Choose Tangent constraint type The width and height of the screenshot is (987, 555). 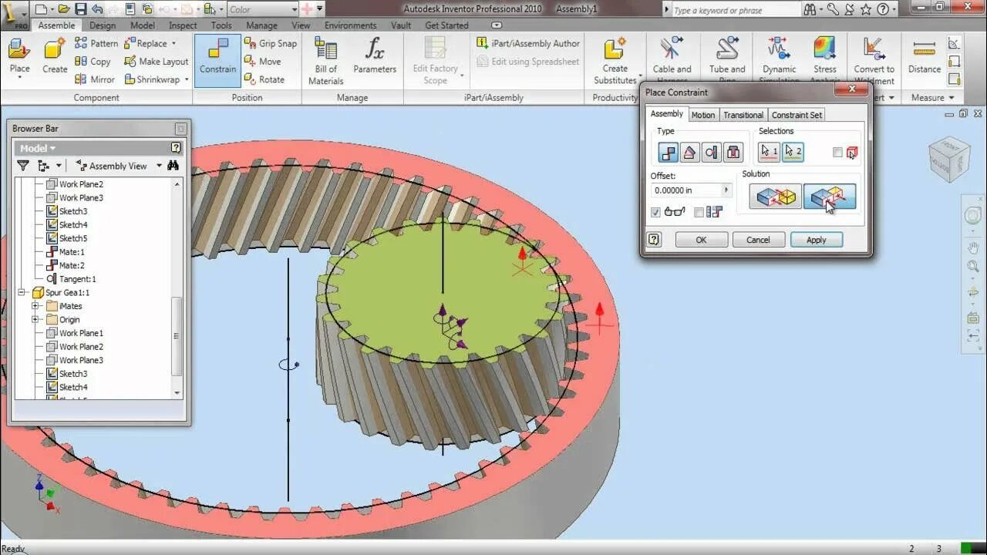(x=711, y=153)
